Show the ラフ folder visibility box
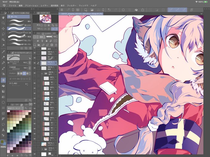The width and height of the screenshot is (210, 157). 35,149
